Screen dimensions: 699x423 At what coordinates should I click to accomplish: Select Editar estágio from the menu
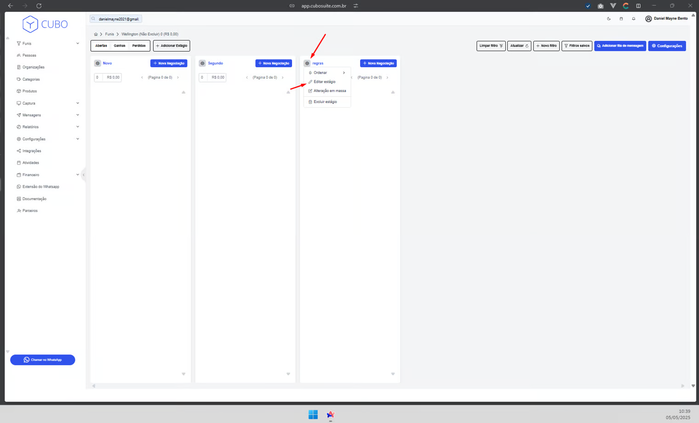pyautogui.click(x=324, y=82)
